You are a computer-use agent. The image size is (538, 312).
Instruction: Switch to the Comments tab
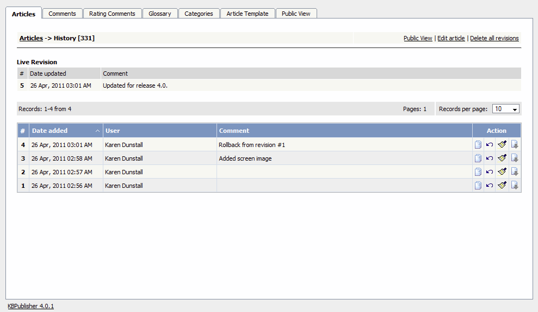coord(62,14)
